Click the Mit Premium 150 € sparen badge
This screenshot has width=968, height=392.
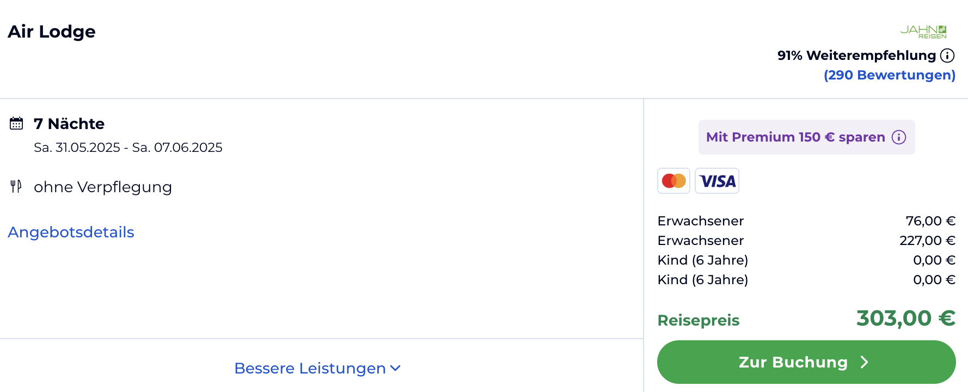[806, 137]
